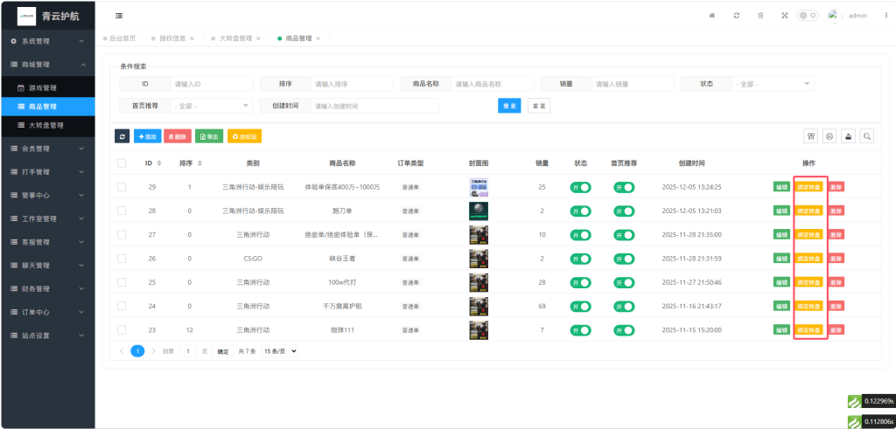Click the blue 搜索 button
The width and height of the screenshot is (896, 429).
(509, 106)
